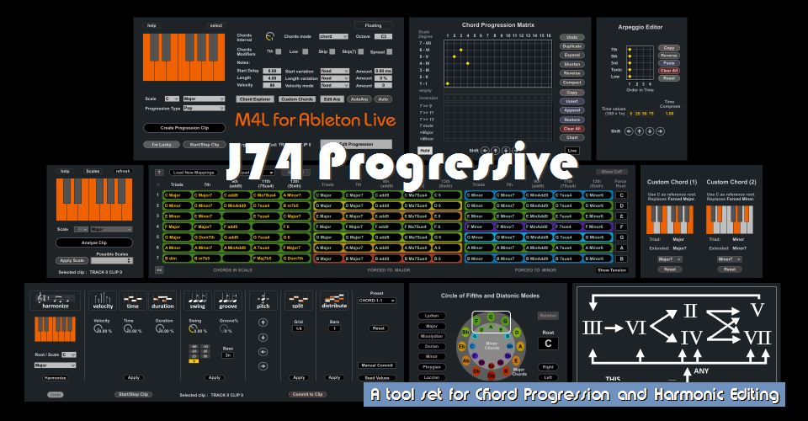Select the swing notes icon

[x=197, y=301]
